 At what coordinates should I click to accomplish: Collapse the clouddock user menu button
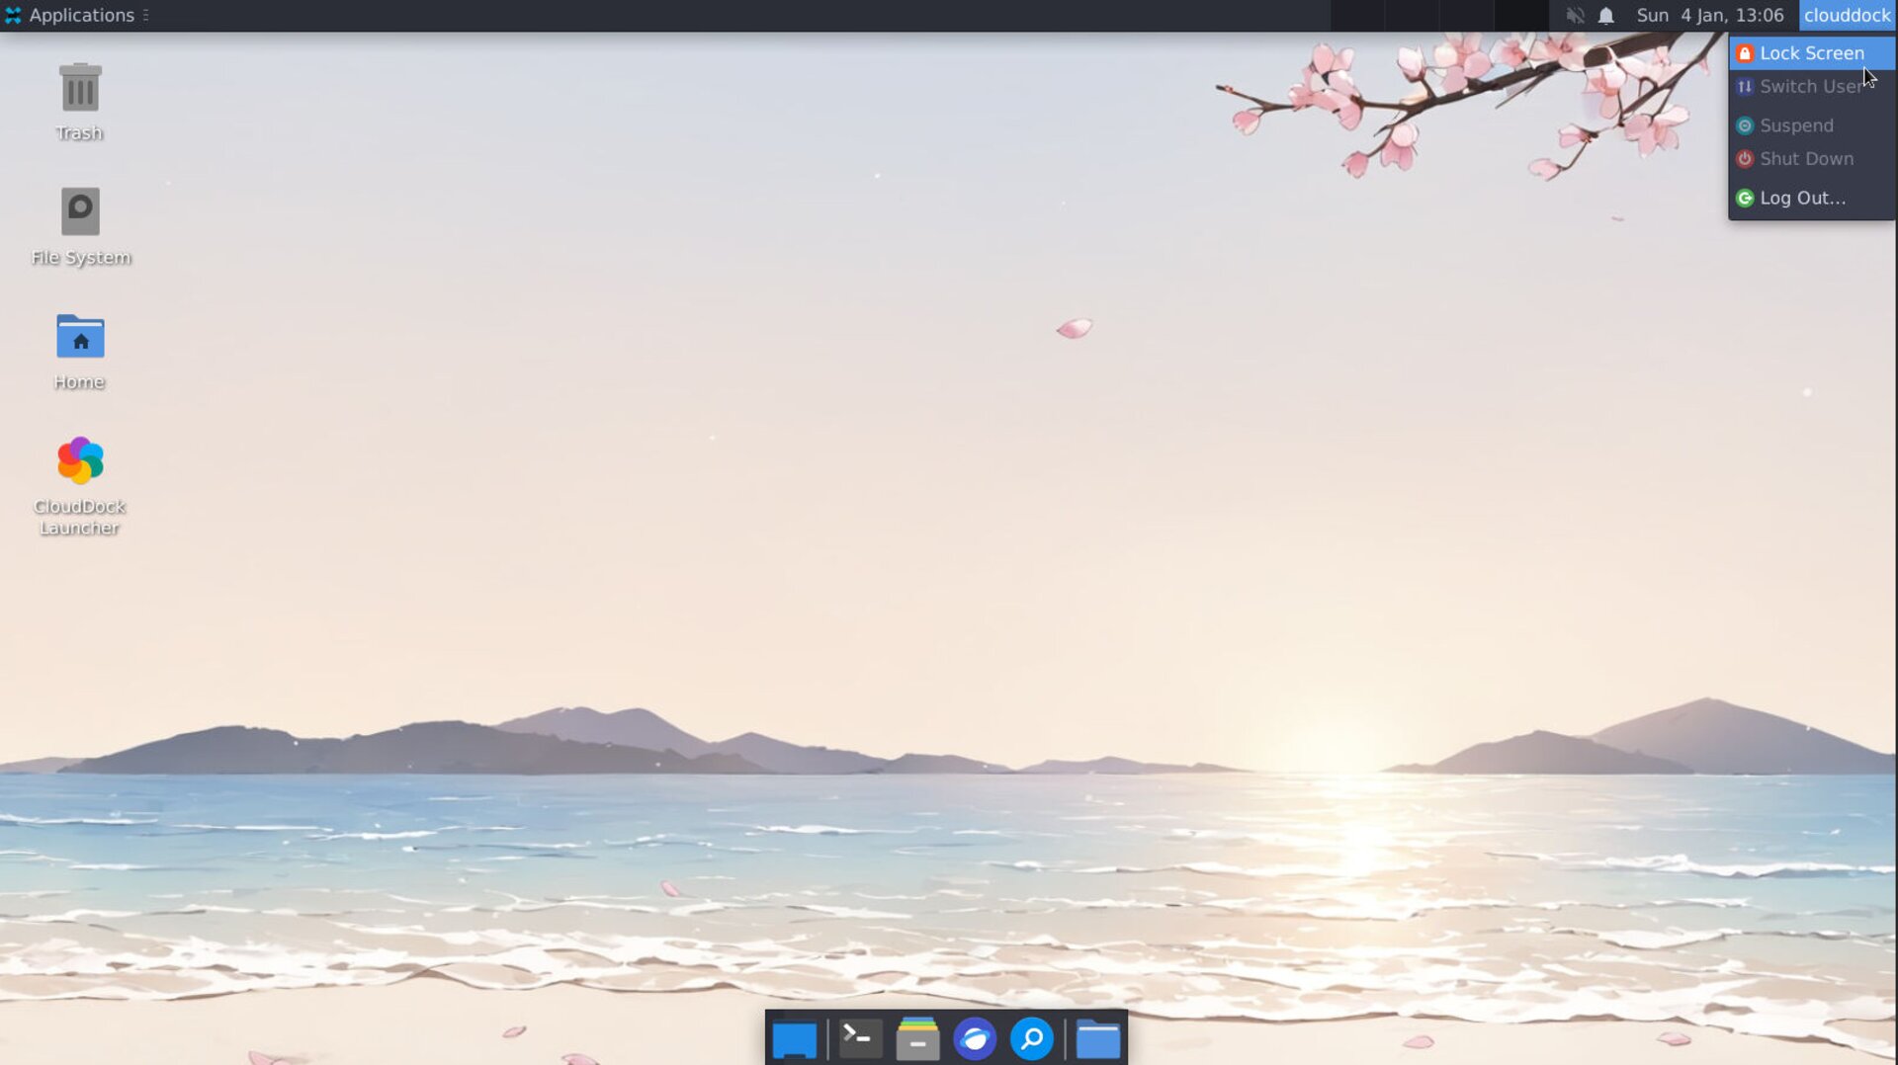[x=1846, y=16]
